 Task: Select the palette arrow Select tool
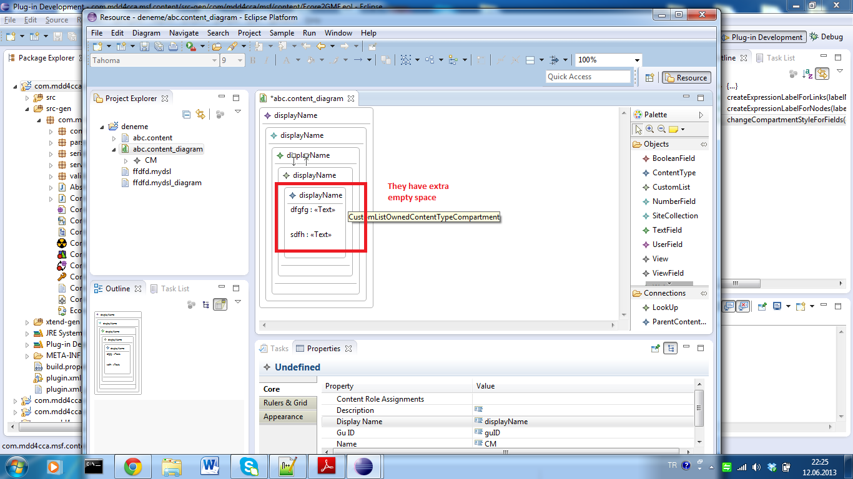pyautogui.click(x=638, y=129)
